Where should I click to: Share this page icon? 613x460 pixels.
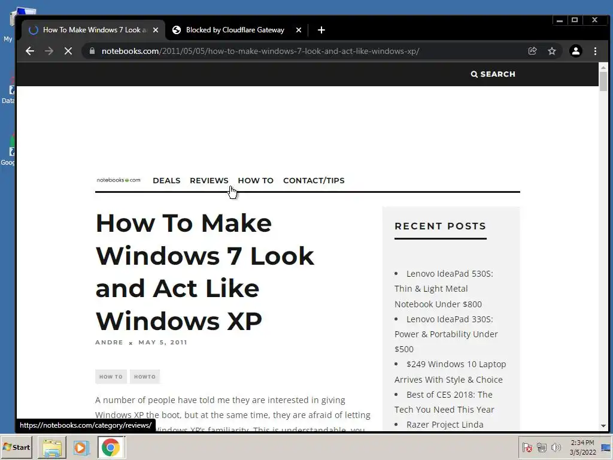(x=532, y=52)
